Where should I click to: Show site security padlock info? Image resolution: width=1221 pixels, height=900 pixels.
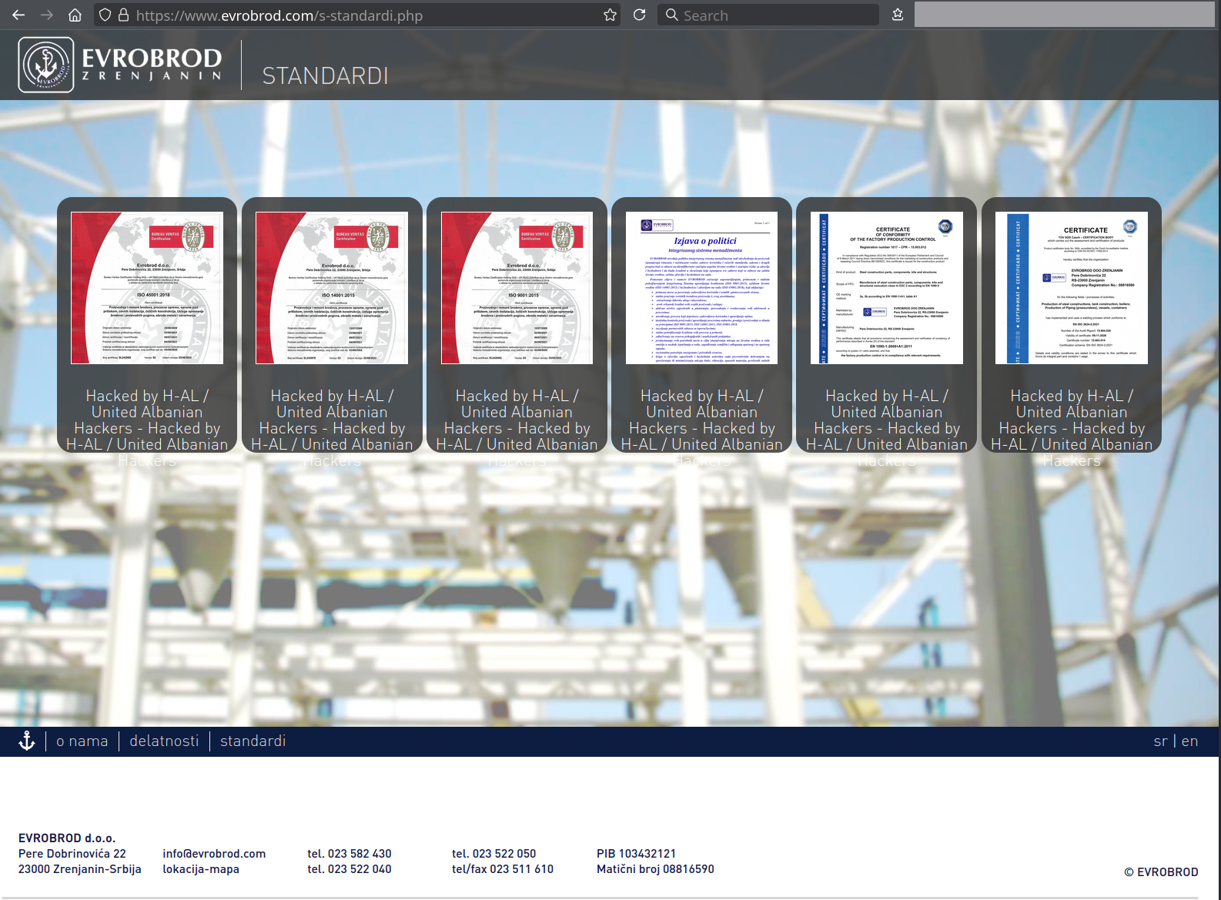(123, 15)
